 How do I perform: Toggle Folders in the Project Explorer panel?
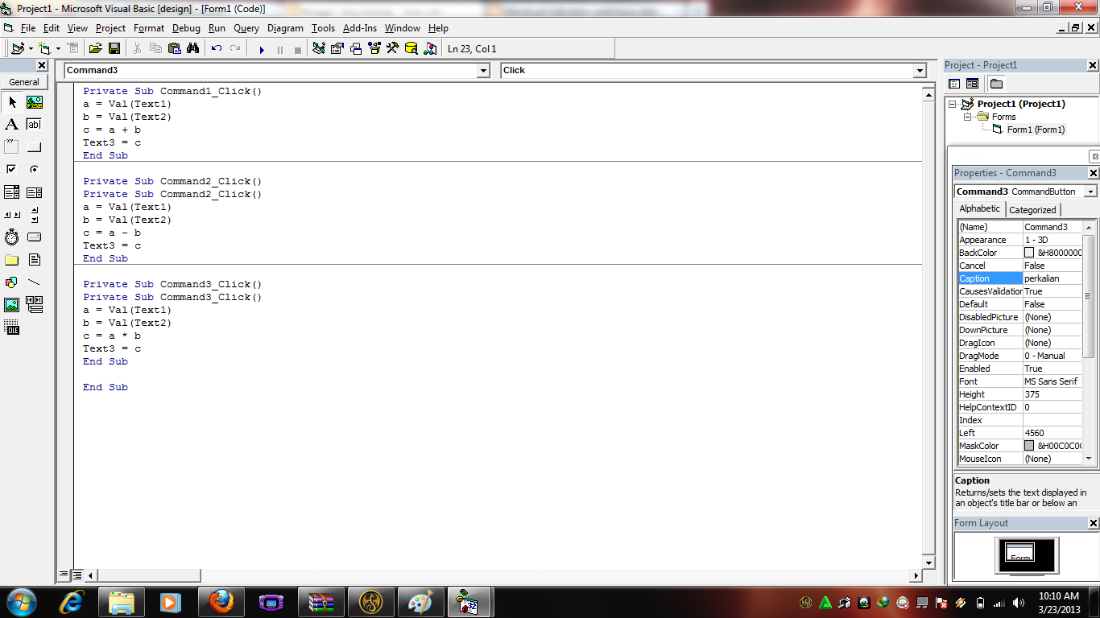pyautogui.click(x=996, y=83)
